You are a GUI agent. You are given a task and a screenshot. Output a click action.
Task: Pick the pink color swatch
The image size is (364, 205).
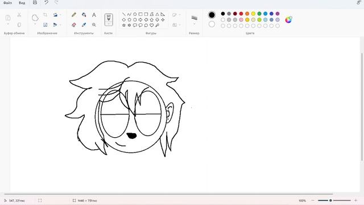pyautogui.click(x=241, y=20)
